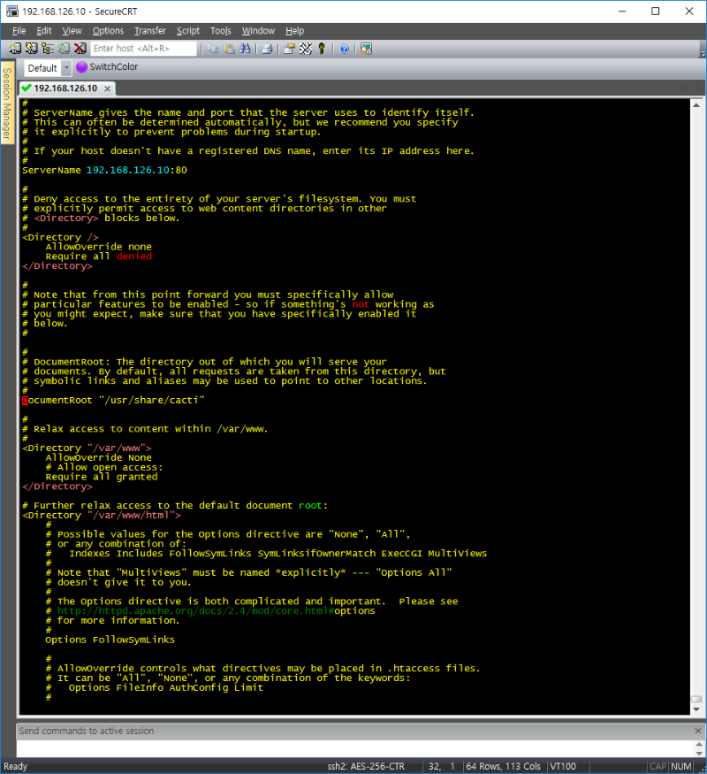Open Session Options from the toolbar
The image size is (707, 774).
[x=289, y=49]
